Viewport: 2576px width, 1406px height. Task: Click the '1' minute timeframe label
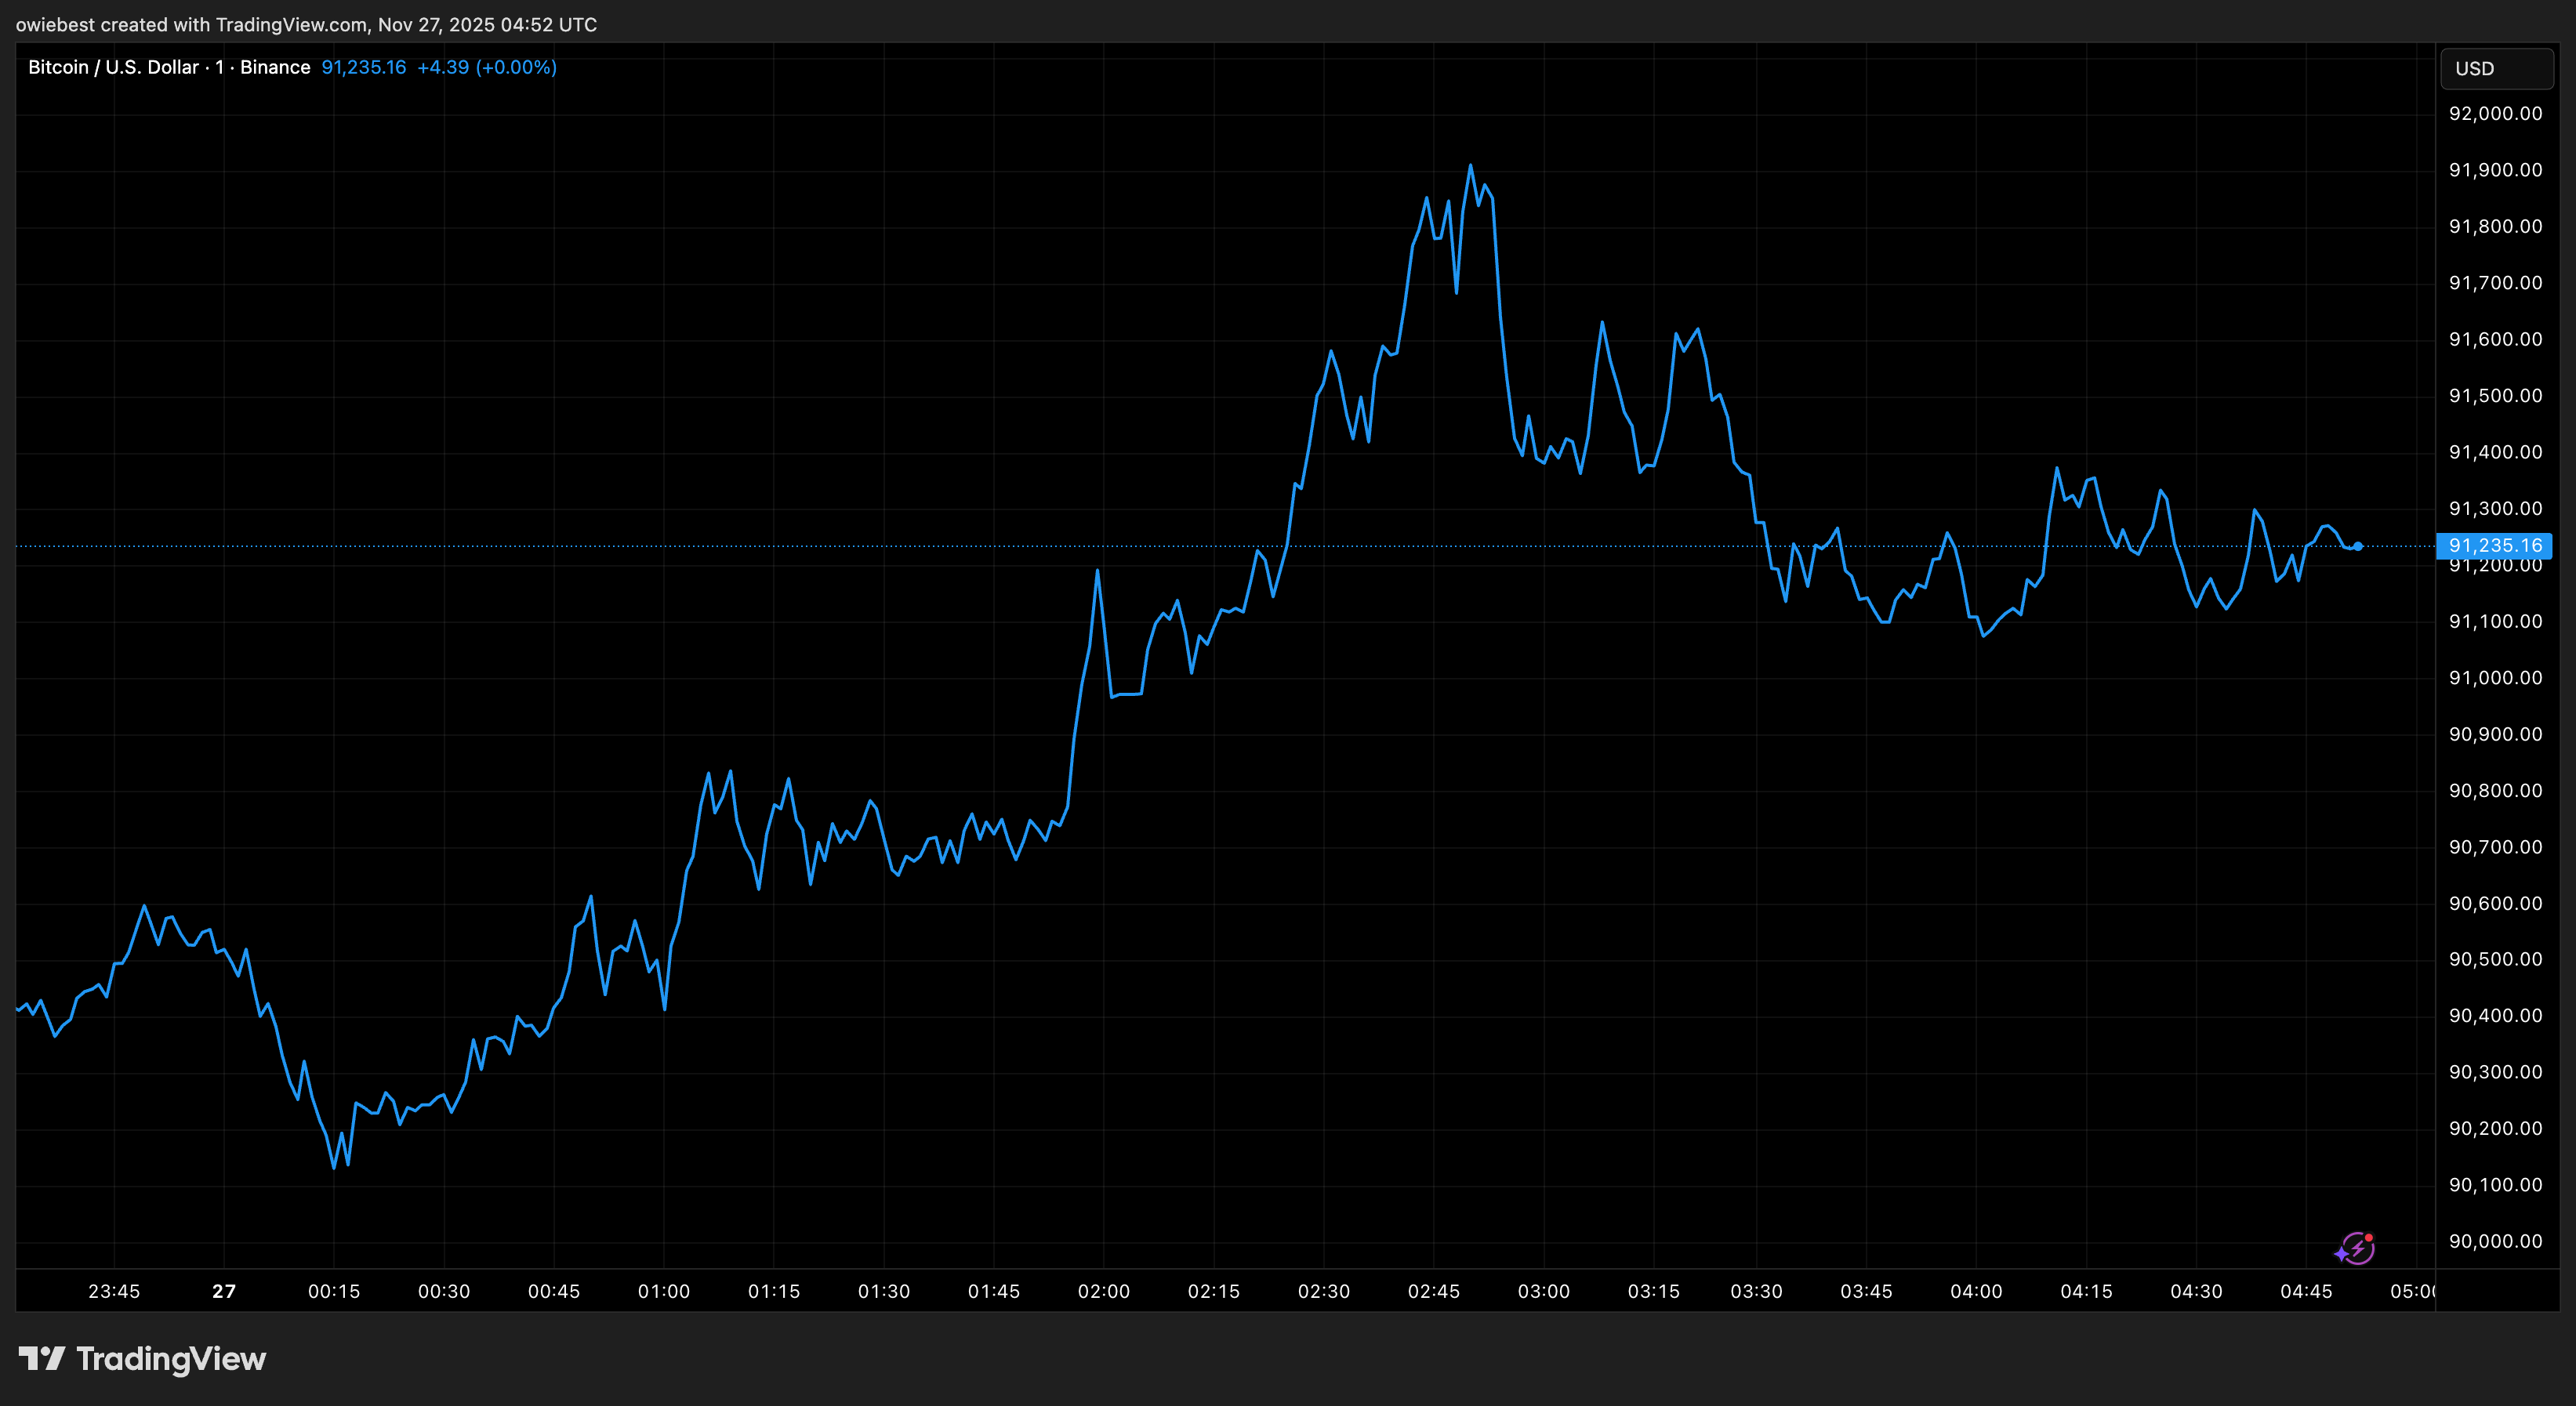click(x=219, y=67)
